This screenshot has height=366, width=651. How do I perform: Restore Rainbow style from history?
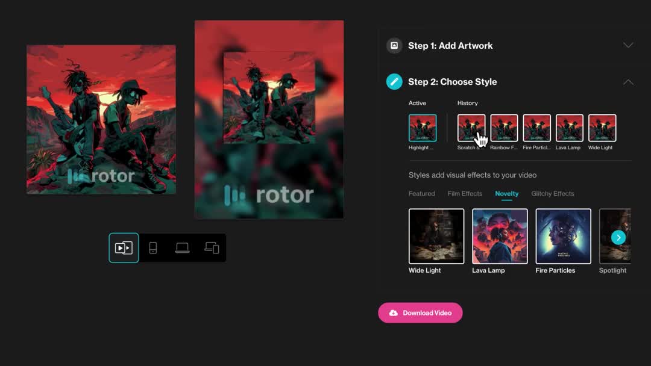coord(504,128)
